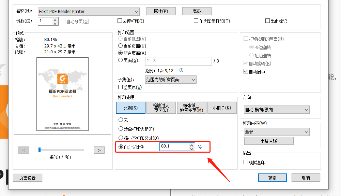Open the print content dropdown
The image size is (341, 196).
tap(306, 132)
